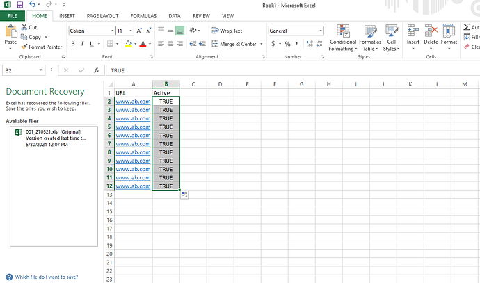This screenshot has width=480, height=283.
Task: Click the Orientation text rotation icon
Action: [x=193, y=31]
